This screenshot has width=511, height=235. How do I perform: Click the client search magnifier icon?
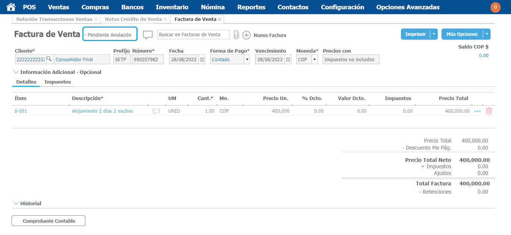49,59
